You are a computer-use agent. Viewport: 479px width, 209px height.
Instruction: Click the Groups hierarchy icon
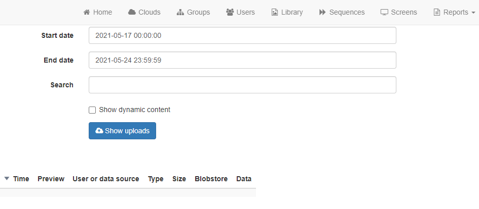click(180, 12)
